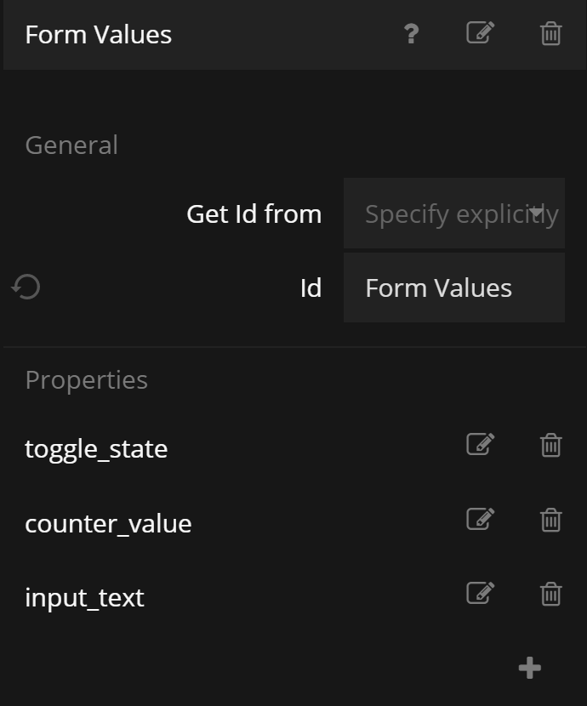Screen dimensions: 587x706
Task: Edit the toggle_state property
Action: (480, 445)
